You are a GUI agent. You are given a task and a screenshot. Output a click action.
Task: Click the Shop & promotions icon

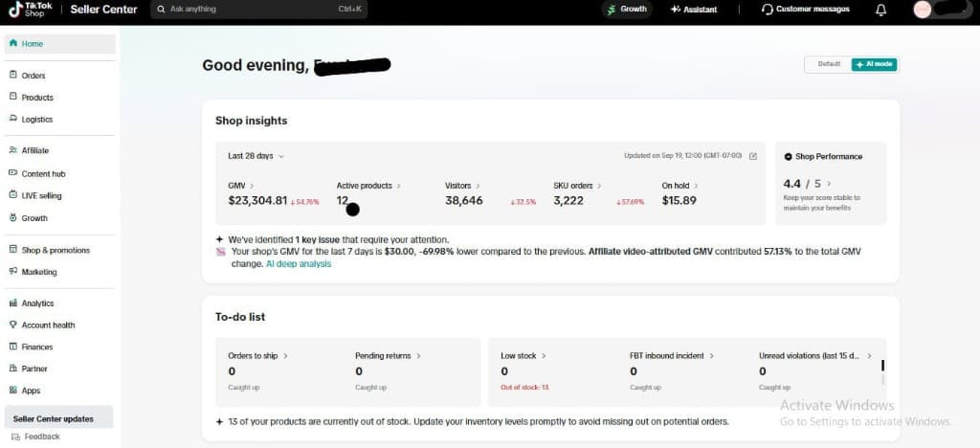click(13, 249)
